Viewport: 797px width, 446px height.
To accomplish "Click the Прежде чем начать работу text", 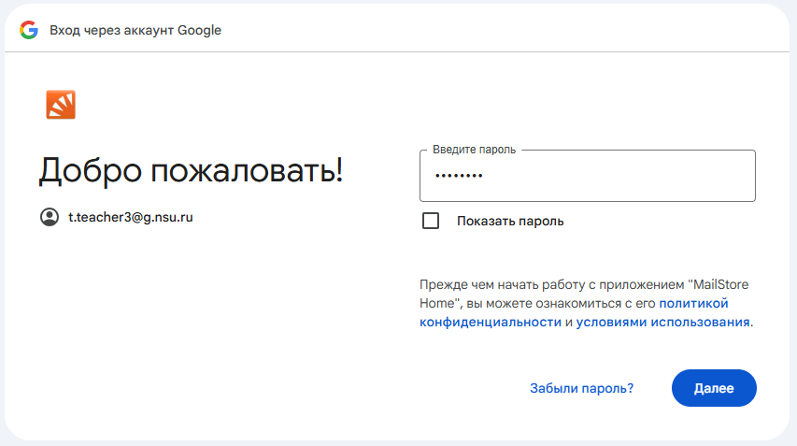I will [x=499, y=284].
